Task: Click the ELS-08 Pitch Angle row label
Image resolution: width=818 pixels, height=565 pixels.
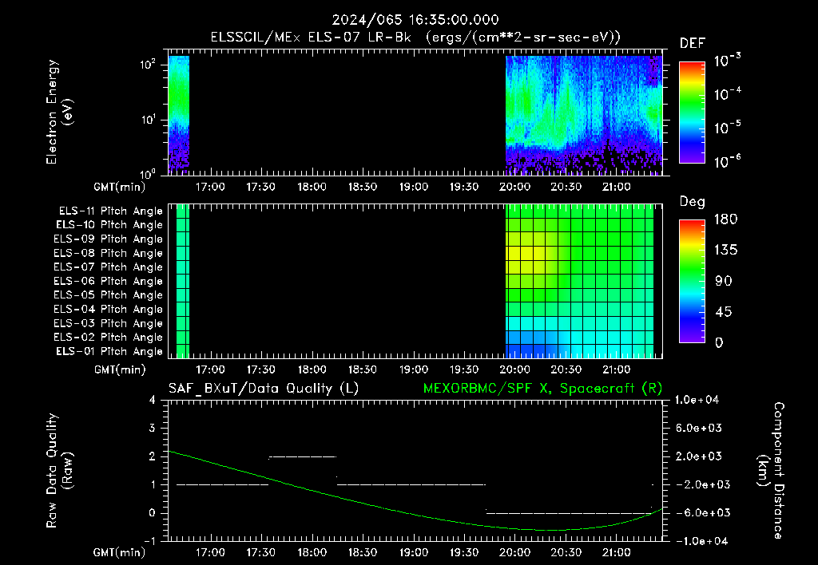Action: pyautogui.click(x=108, y=253)
